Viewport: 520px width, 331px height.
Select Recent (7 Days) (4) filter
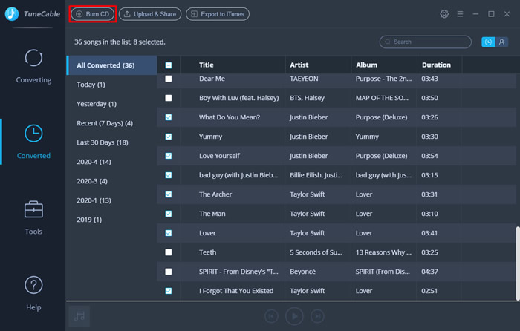tap(105, 123)
